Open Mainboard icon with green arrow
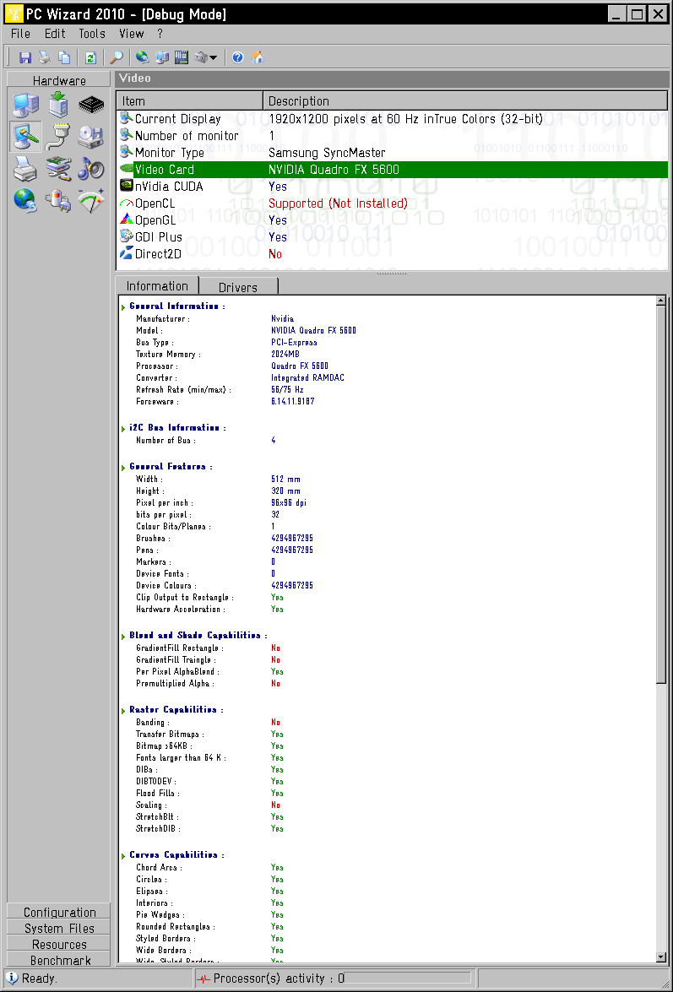Image resolution: width=673 pixels, height=992 pixels. (58, 105)
